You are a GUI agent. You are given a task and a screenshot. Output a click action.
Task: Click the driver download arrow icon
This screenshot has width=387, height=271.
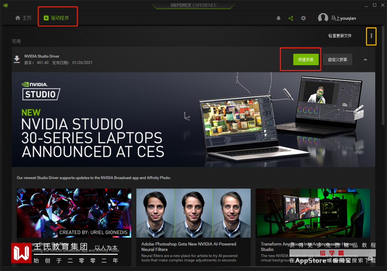(x=17, y=59)
